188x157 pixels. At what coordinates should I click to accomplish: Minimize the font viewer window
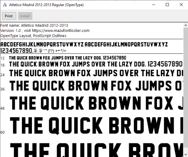154,5
